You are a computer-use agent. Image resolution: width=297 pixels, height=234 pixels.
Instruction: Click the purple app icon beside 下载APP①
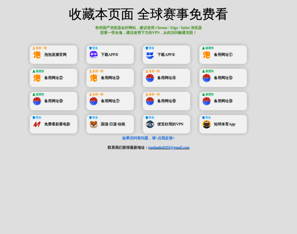pyautogui.click(x=93, y=55)
